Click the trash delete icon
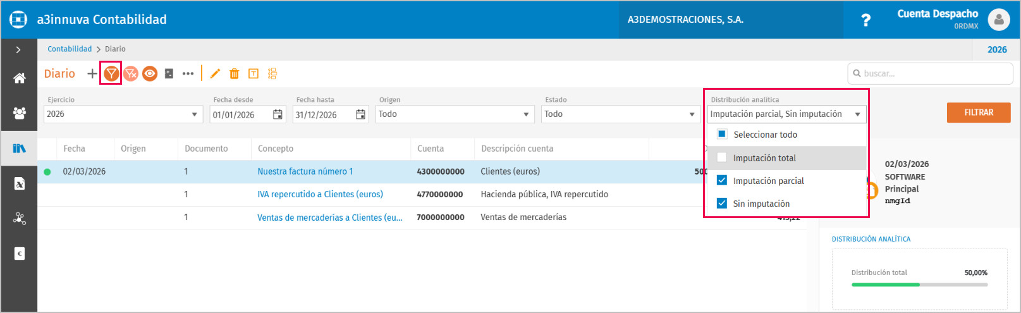Viewport: 1021px width, 313px height. 234,73
